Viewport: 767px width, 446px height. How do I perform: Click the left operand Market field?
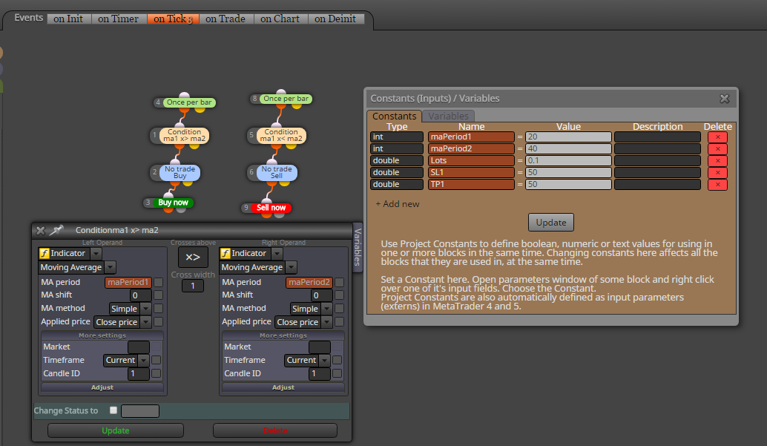click(x=139, y=347)
